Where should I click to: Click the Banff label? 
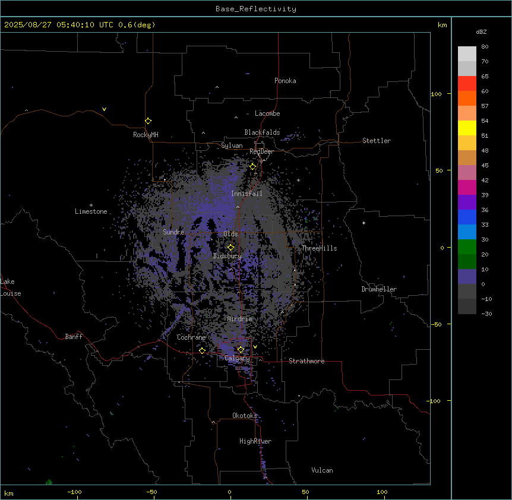pyautogui.click(x=74, y=337)
